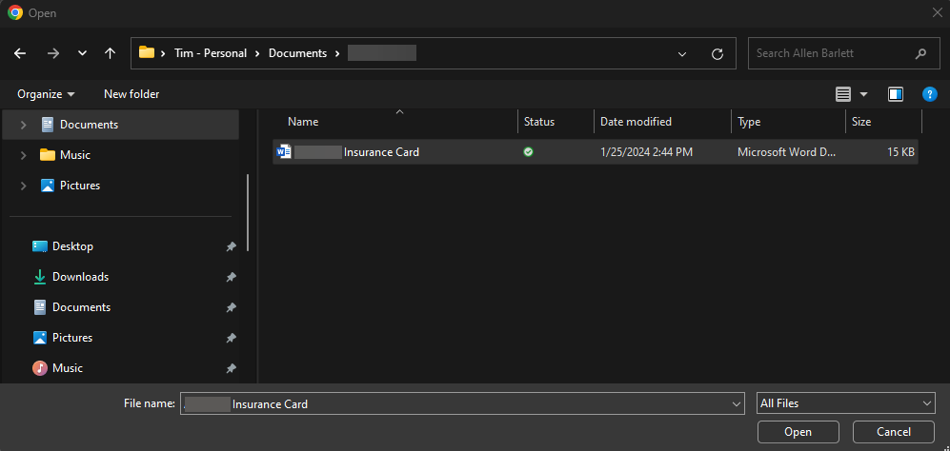Expand the Pictures tree node
The image size is (950, 451).
23,186
